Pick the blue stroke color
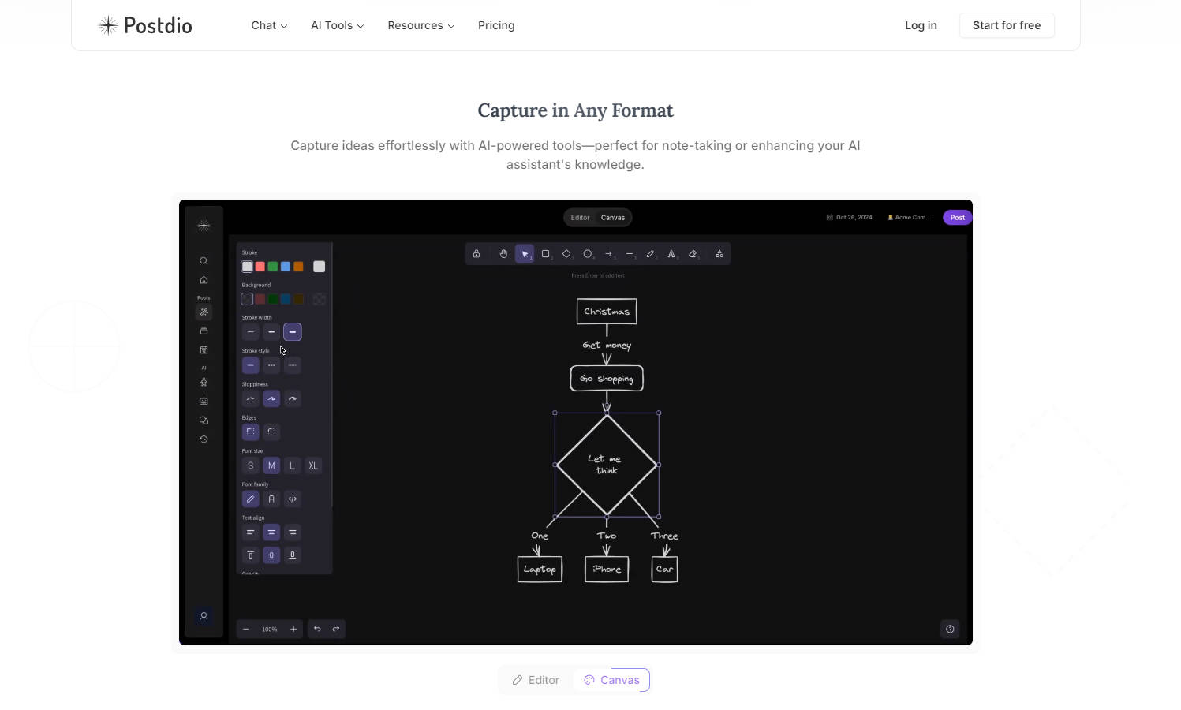This screenshot has width=1181, height=710. pos(286,267)
